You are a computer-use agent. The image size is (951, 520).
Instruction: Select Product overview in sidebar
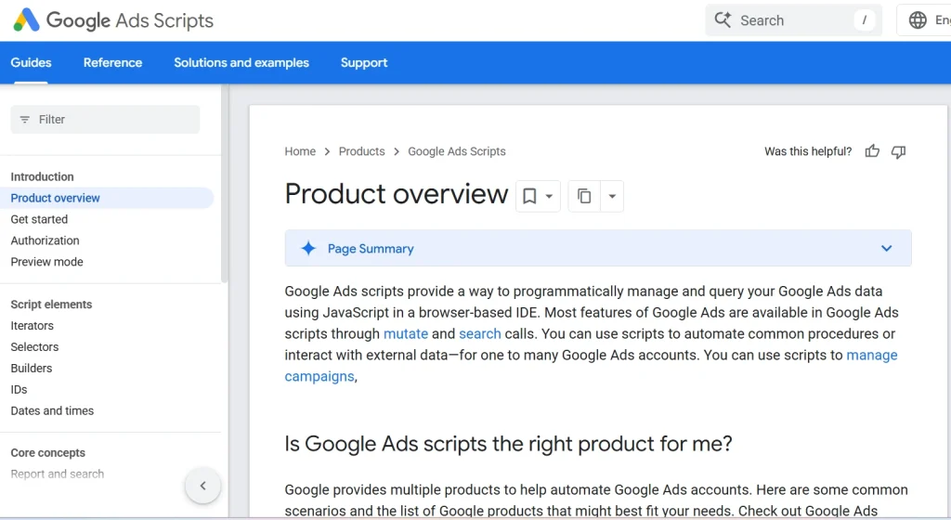(55, 198)
